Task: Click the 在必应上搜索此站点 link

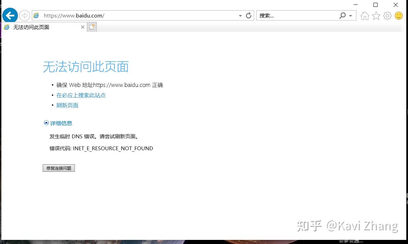Action: [81, 95]
